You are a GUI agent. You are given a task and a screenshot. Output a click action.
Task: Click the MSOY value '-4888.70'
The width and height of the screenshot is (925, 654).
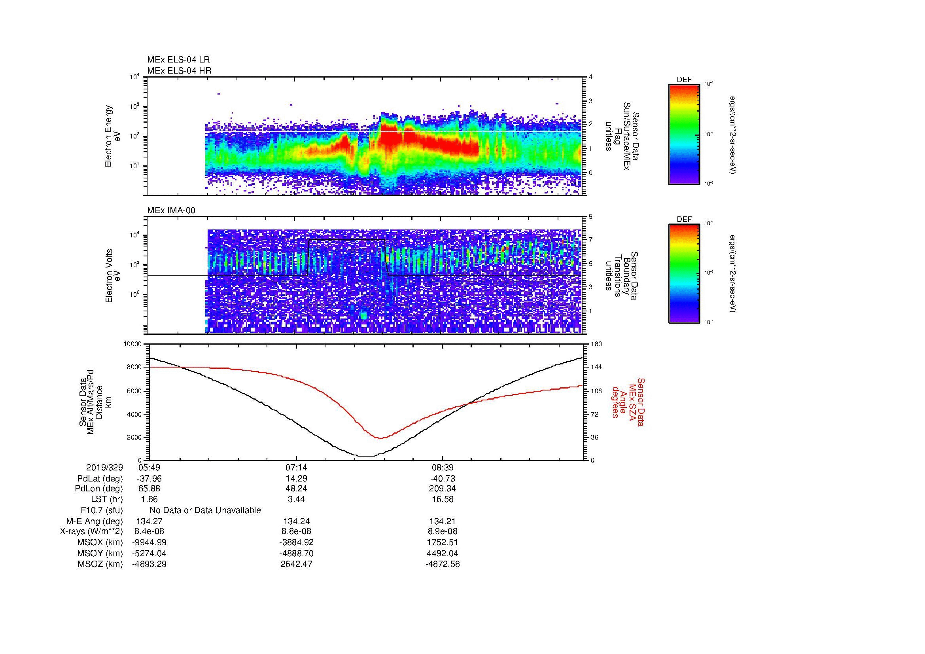[296, 553]
